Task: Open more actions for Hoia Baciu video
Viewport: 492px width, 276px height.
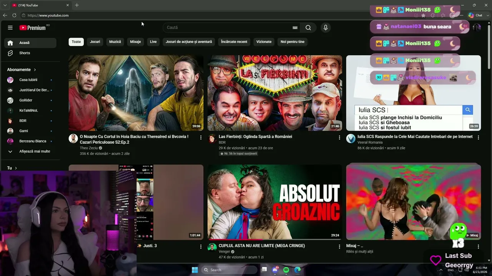Action: [x=201, y=137]
